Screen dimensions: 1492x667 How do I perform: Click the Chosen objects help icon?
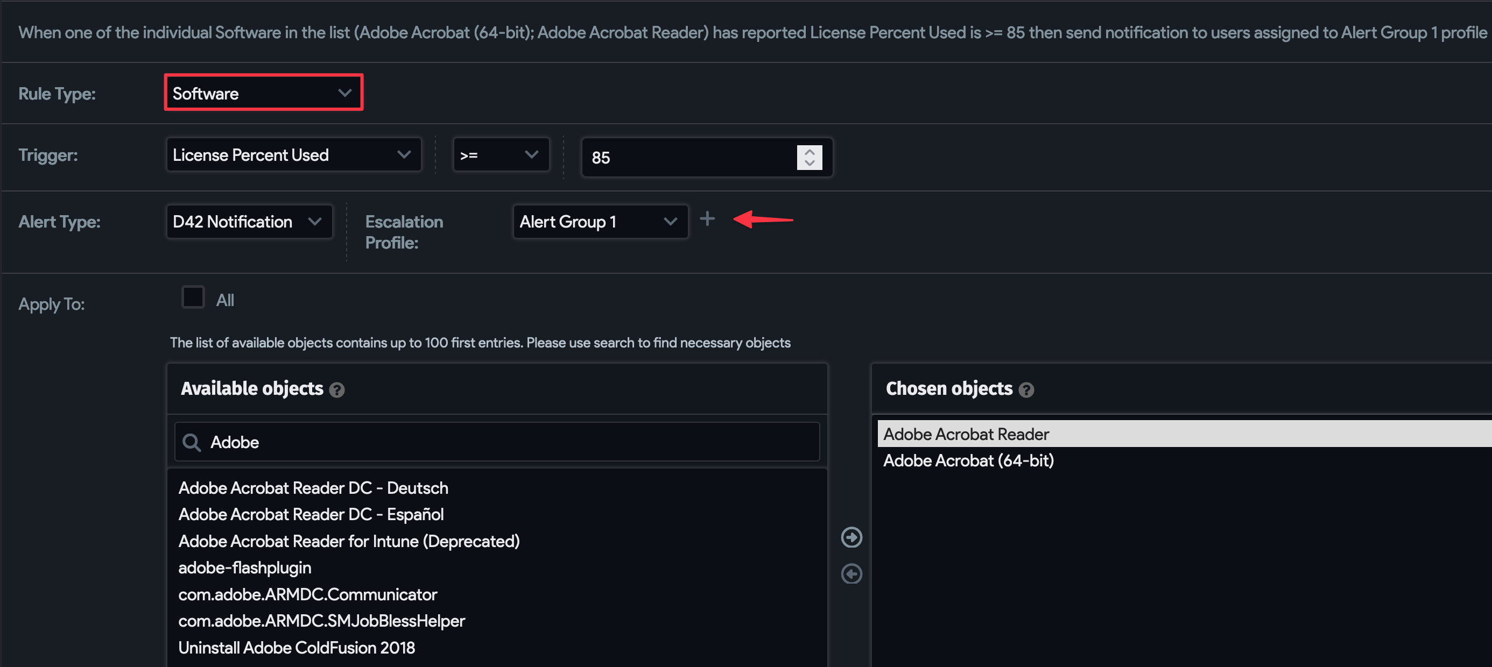tap(1026, 389)
